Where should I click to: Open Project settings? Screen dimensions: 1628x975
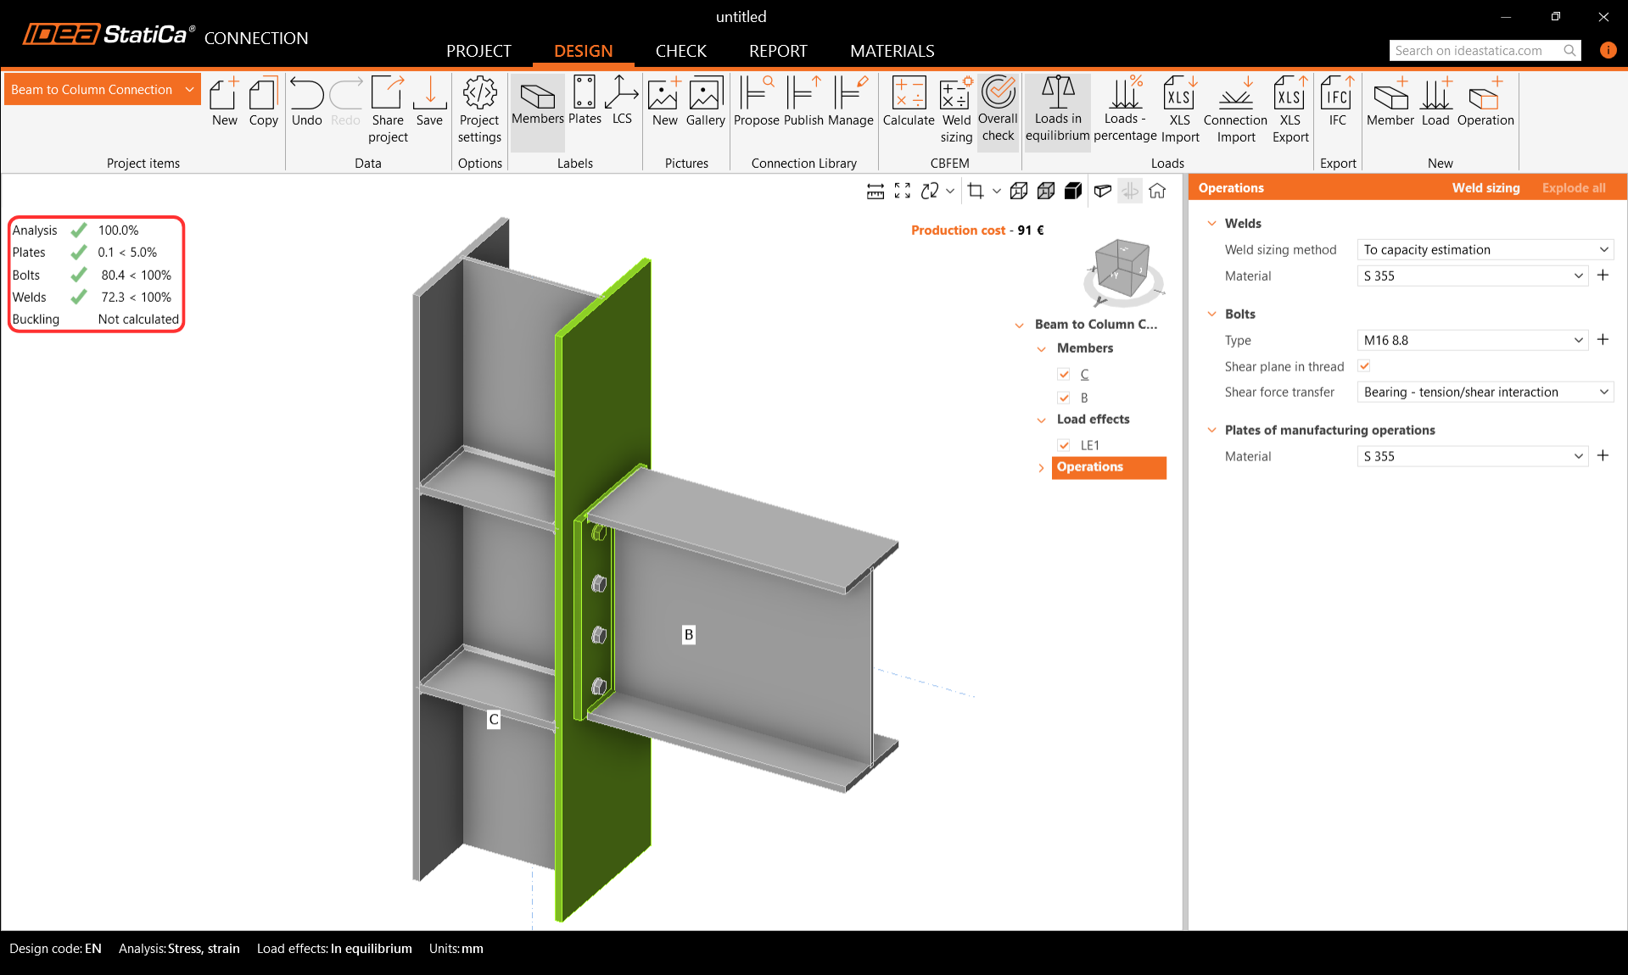[479, 110]
